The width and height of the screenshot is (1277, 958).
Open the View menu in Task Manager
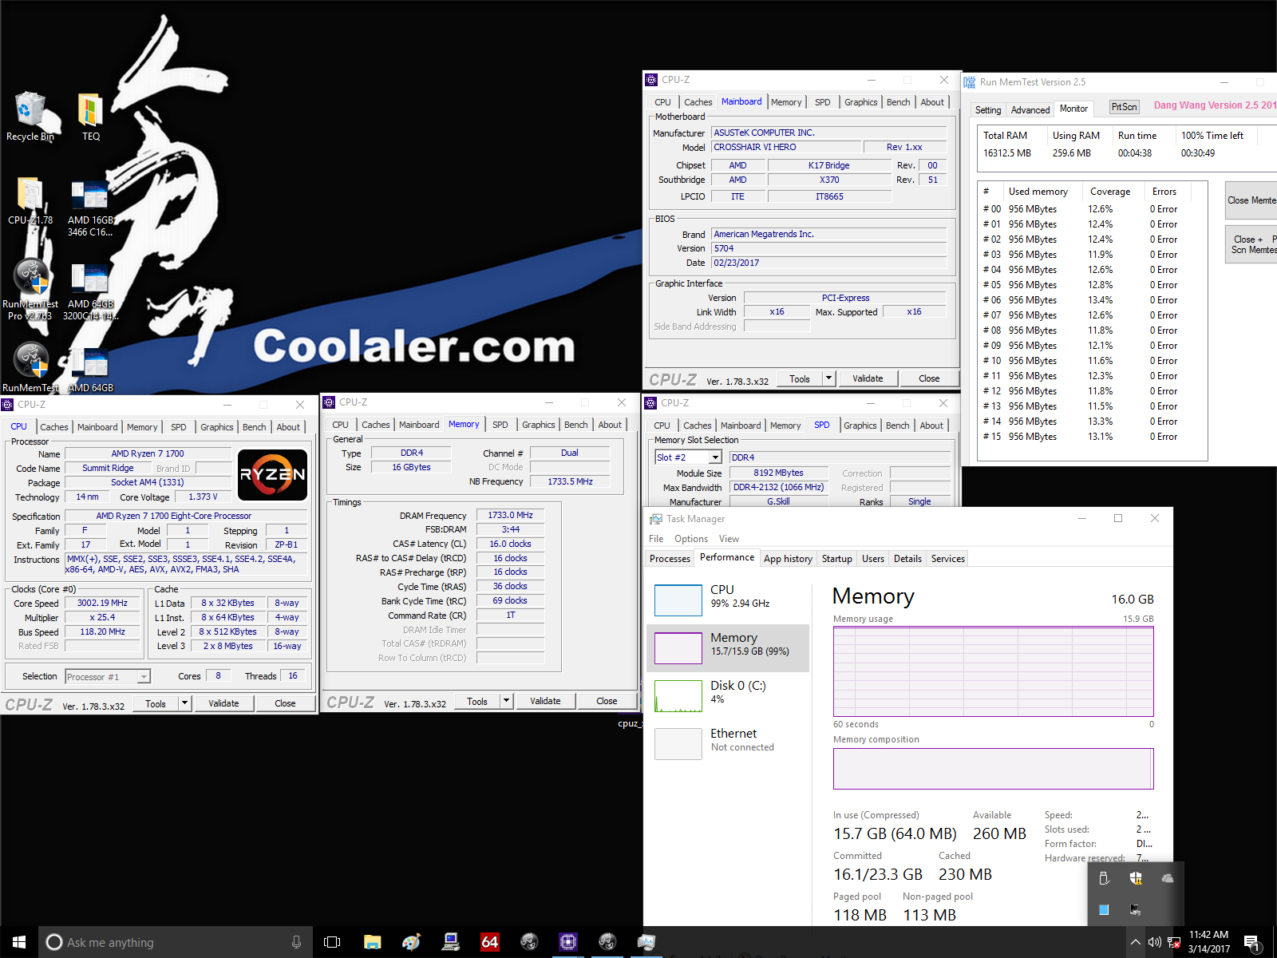tap(729, 539)
